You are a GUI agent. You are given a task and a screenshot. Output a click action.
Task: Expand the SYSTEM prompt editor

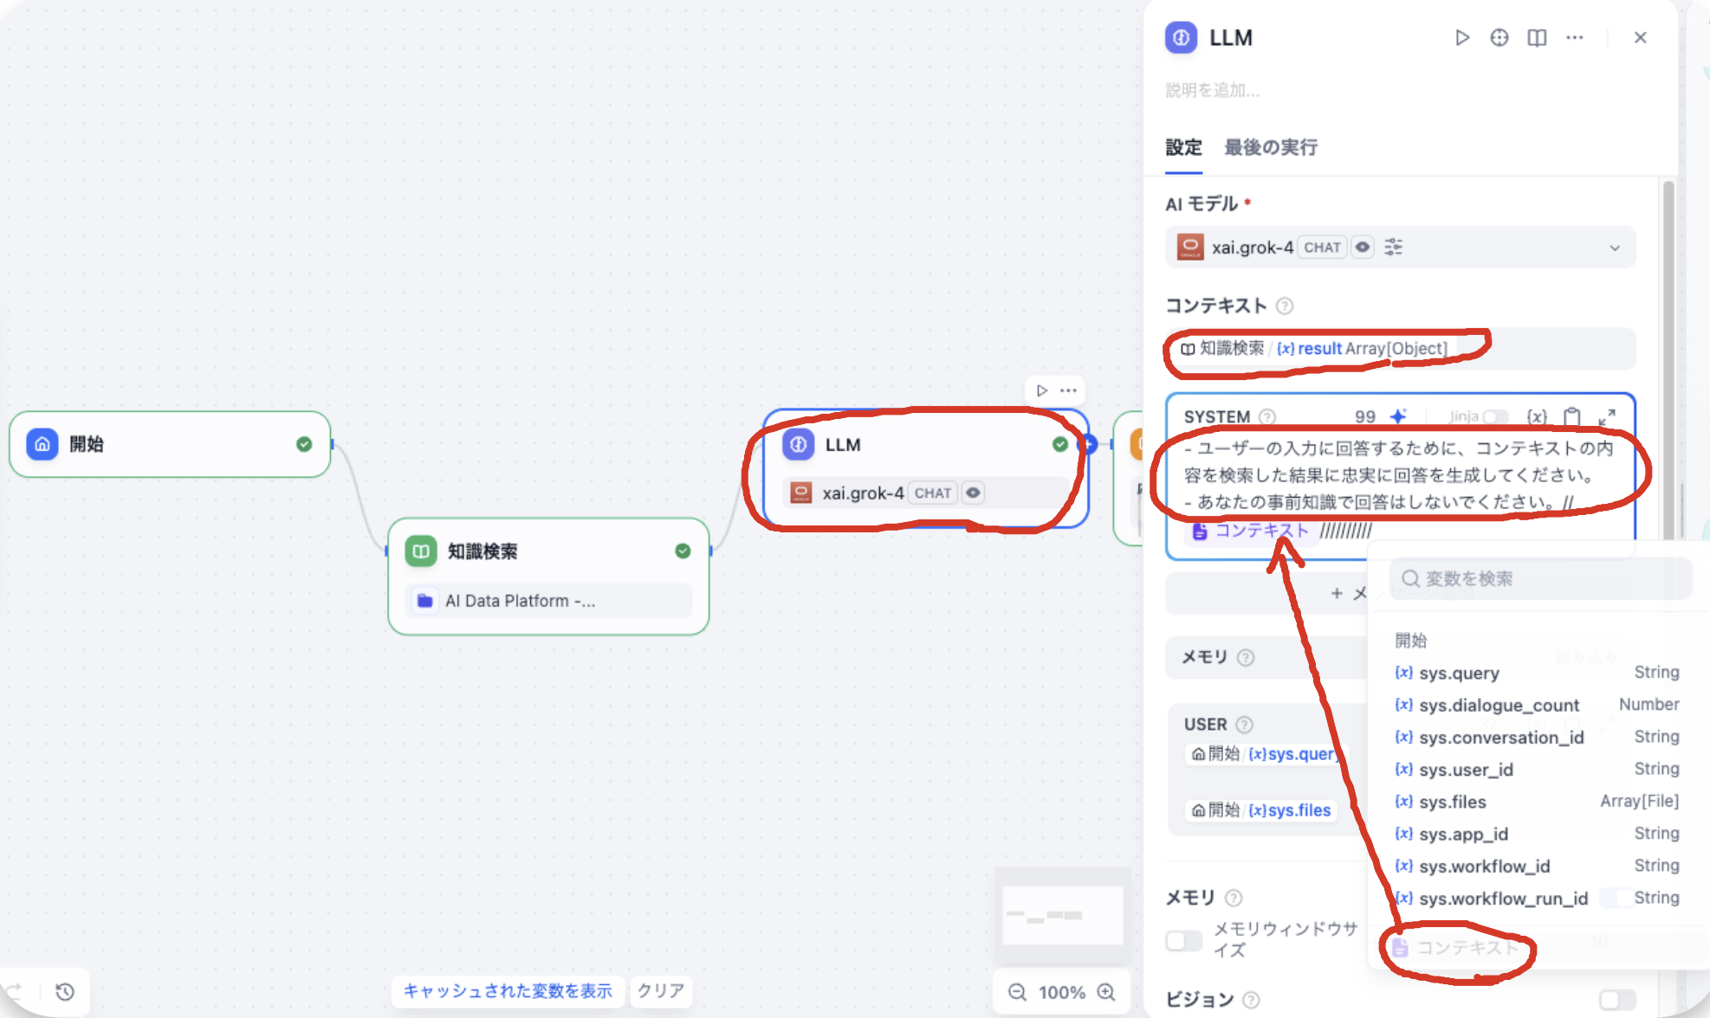pos(1607,416)
